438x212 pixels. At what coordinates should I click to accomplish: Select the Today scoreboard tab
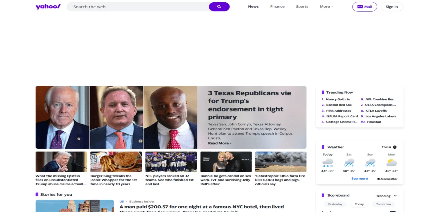pos(359,204)
